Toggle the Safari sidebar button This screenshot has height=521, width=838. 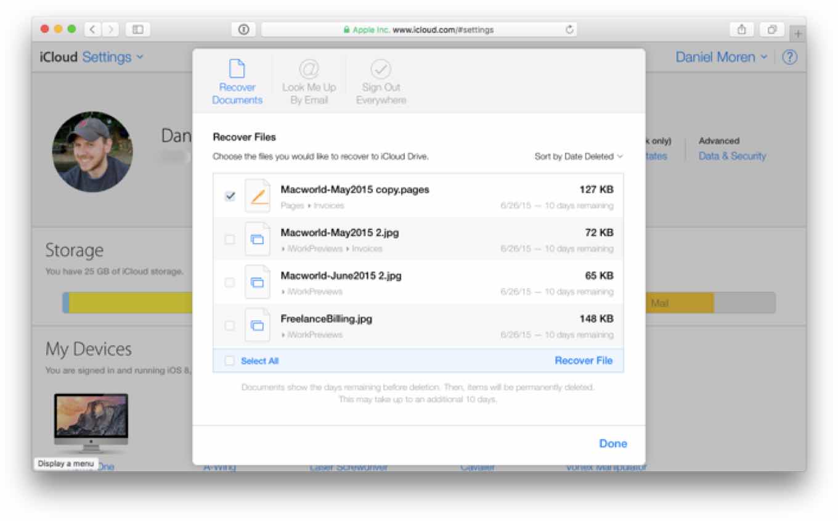(138, 29)
